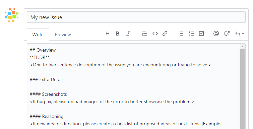Viewport: 253px width, 129px height.
Task: Switch to the Preview tab
Action: tap(63, 35)
